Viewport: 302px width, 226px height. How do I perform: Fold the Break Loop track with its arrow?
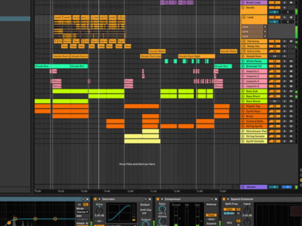pyautogui.click(x=243, y=3)
